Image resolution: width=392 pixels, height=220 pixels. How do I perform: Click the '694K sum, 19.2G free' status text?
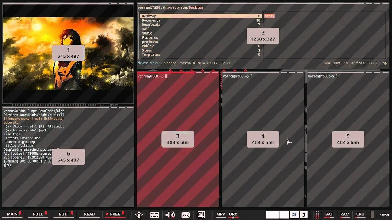point(344,63)
